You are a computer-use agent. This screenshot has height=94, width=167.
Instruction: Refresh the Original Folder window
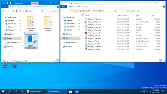[116, 11]
